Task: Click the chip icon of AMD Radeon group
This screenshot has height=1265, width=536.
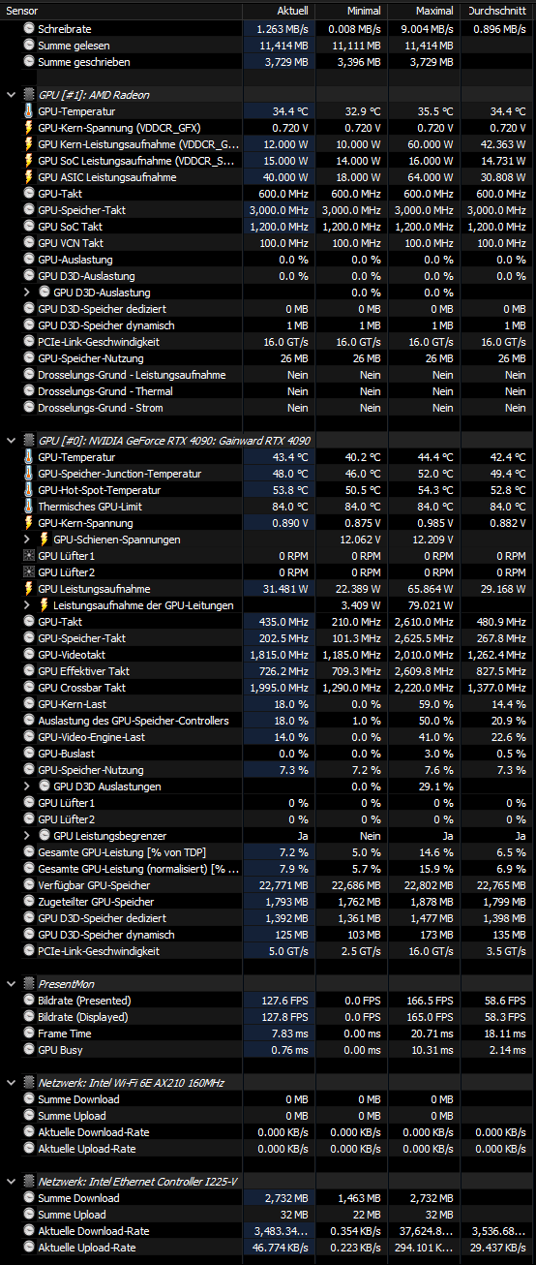Action: pyautogui.click(x=28, y=95)
